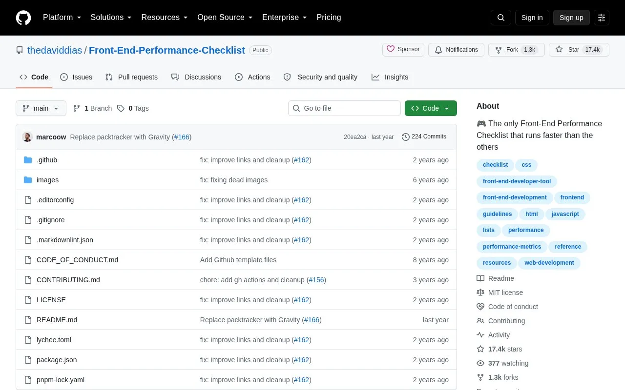The height and width of the screenshot is (390, 625).
Task: Switch to the Discussions tab
Action: click(x=196, y=77)
